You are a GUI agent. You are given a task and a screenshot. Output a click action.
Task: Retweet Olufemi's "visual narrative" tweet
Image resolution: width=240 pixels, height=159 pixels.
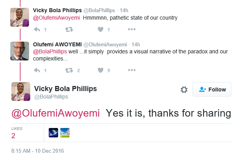(x=69, y=70)
